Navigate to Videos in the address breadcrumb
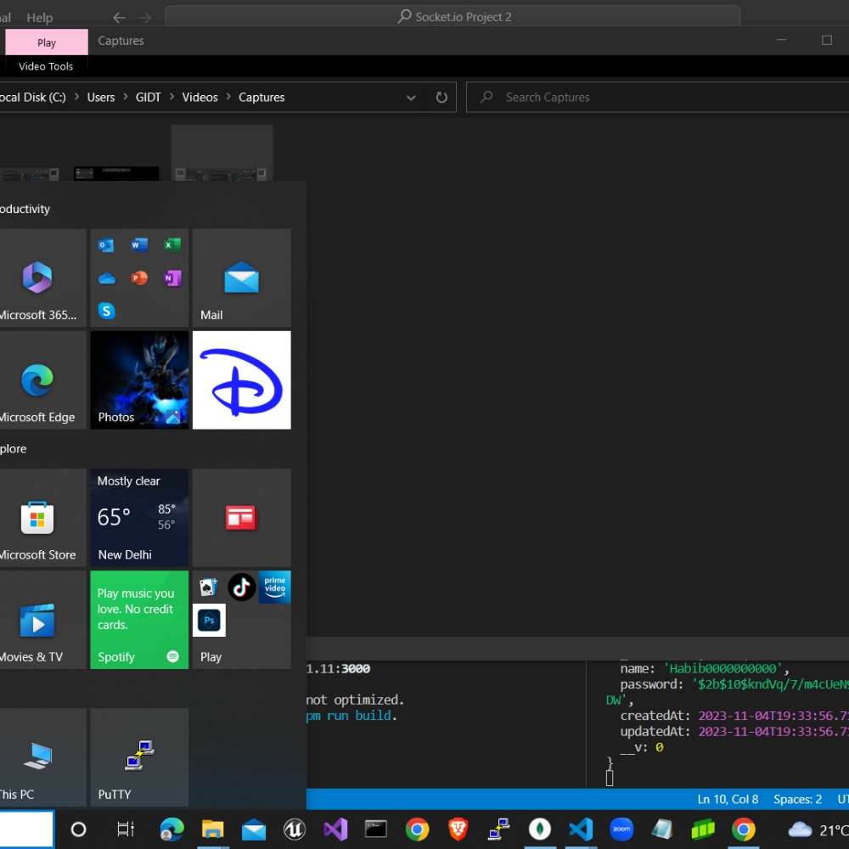Viewport: 849px width, 849px height. tap(200, 98)
